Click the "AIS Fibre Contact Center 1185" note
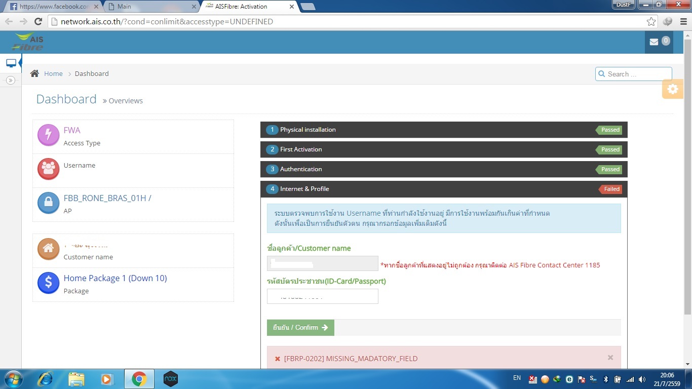Screen dimensions: 692x389 (554, 265)
